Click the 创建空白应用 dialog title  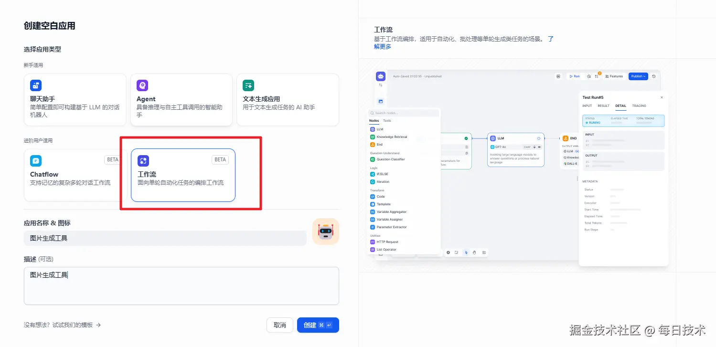pyautogui.click(x=50, y=26)
